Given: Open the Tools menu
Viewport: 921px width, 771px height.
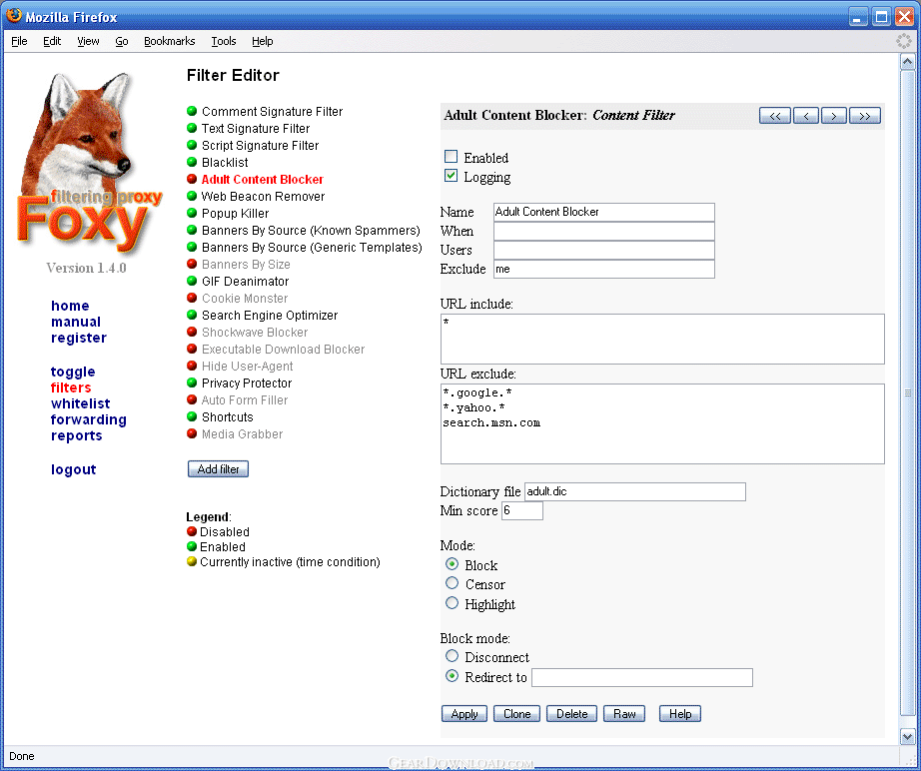Looking at the screenshot, I should tap(224, 41).
